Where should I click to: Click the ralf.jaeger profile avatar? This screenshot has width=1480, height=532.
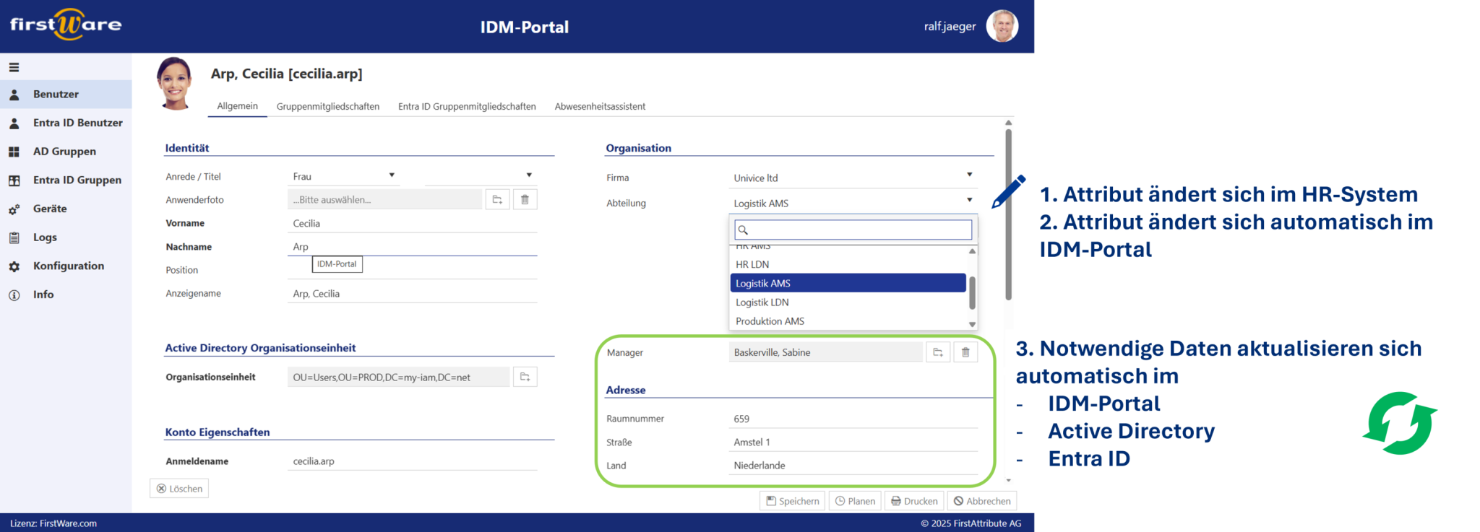pos(1002,27)
